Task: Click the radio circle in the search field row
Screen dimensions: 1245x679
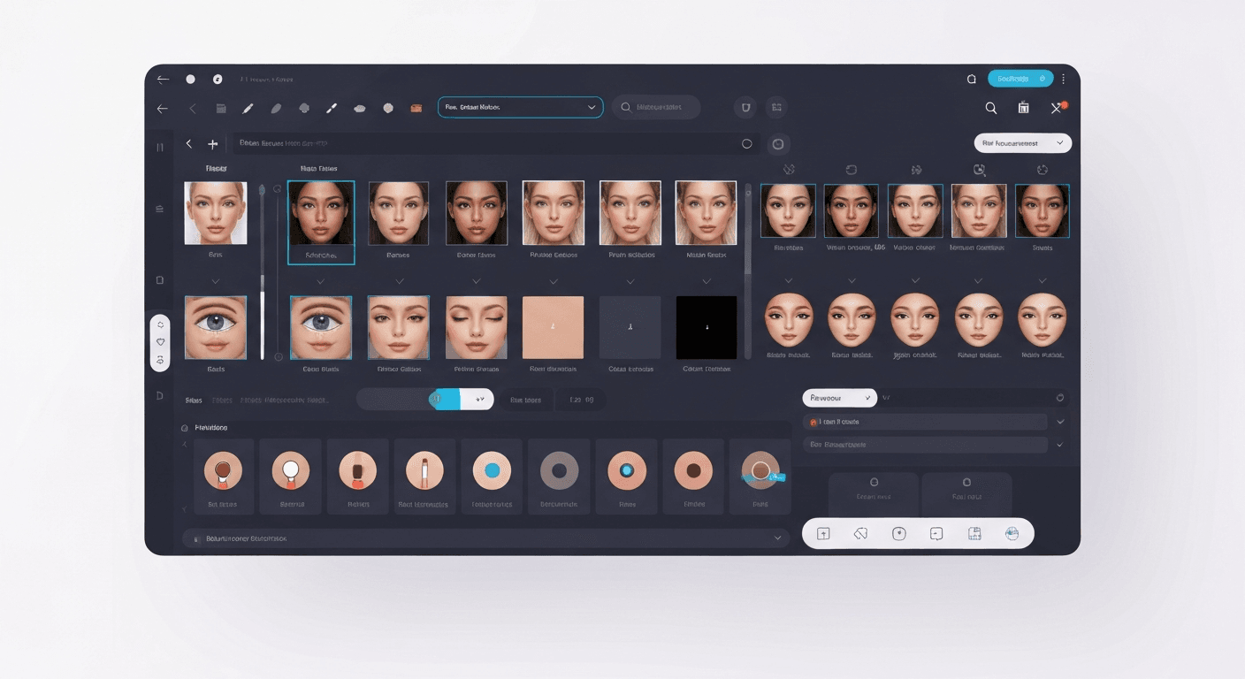Action: pos(746,143)
